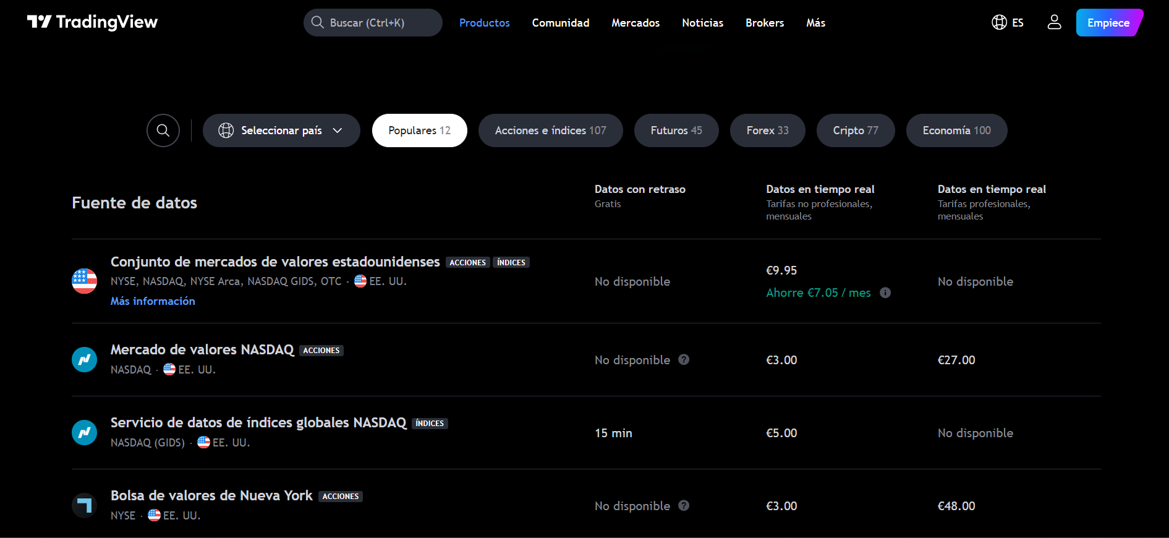Select the Acciones e índices tab

[550, 130]
